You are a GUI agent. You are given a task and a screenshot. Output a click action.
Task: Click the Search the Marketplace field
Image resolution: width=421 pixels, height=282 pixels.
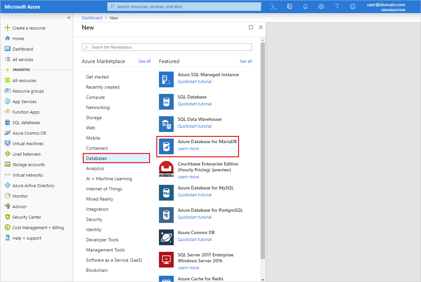click(x=166, y=47)
